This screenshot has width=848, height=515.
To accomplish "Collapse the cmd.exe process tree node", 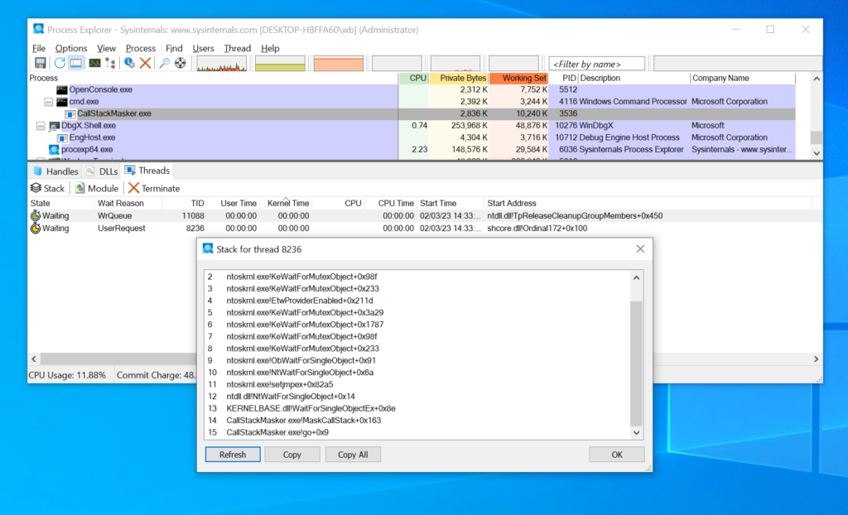I will point(49,102).
